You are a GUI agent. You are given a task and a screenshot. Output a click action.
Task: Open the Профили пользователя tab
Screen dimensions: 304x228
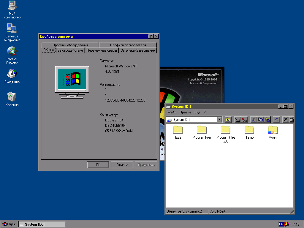[128, 45]
